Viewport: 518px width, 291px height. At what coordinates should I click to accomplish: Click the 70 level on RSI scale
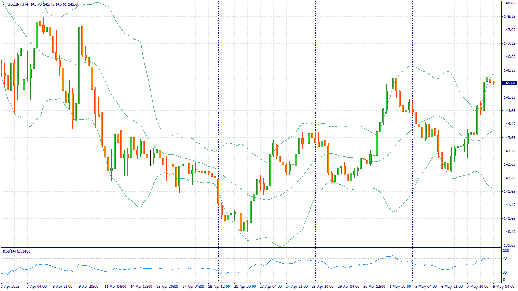pos(504,261)
